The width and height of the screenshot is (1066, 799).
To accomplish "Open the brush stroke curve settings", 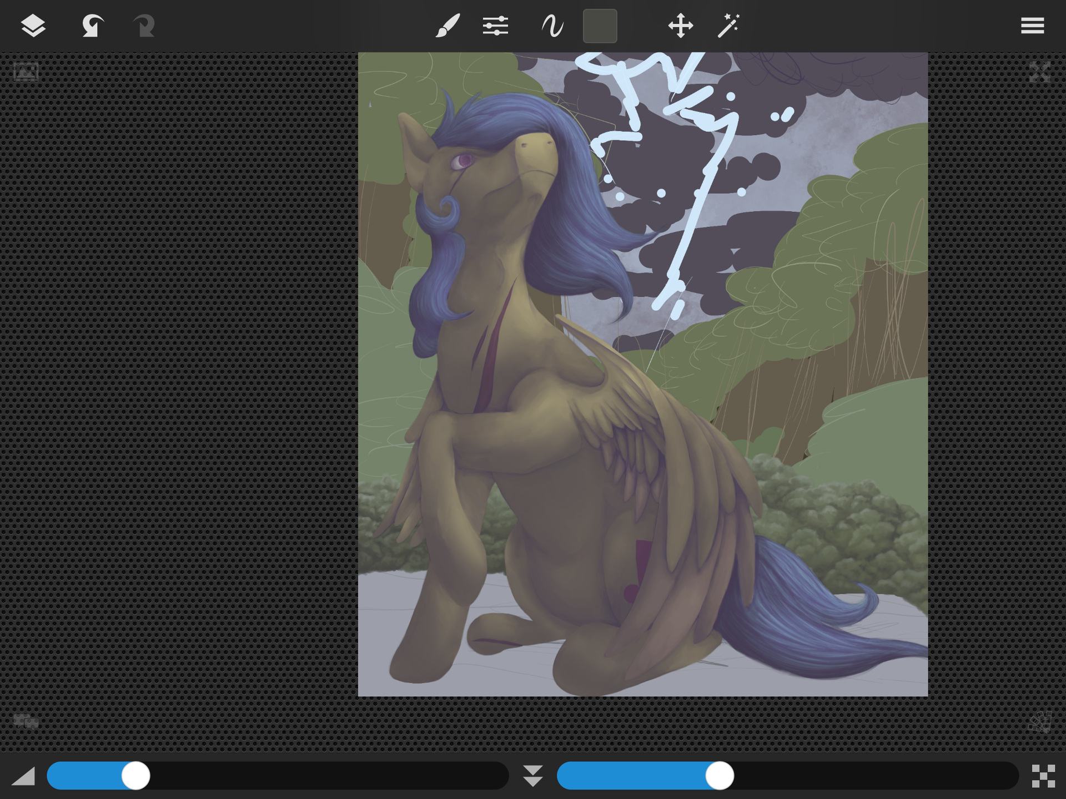I will (552, 26).
